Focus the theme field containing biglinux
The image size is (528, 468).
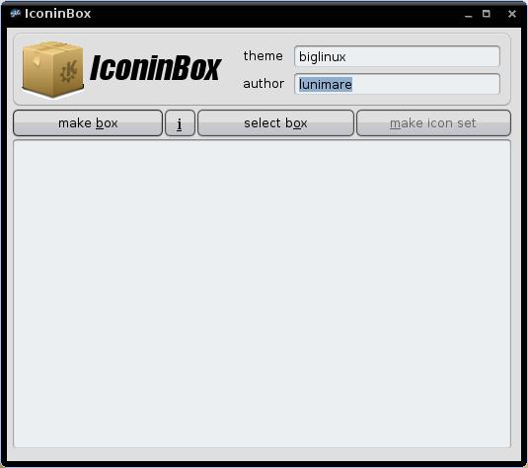[x=397, y=56]
